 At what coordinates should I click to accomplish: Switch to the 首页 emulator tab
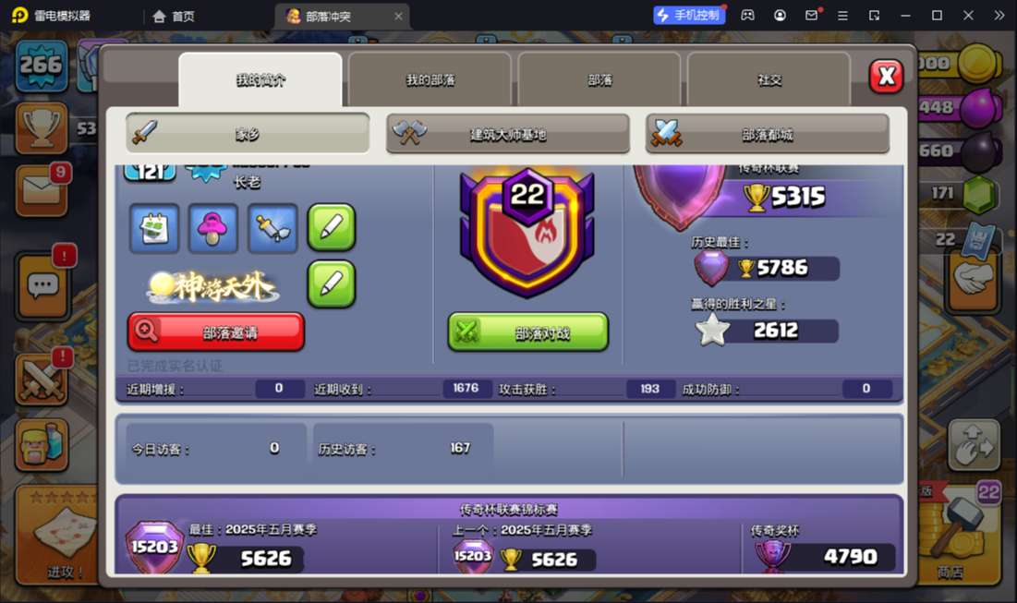pos(173,17)
